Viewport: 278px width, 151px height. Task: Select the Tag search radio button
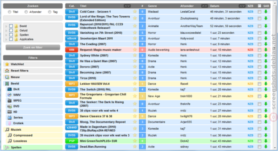point(50,12)
